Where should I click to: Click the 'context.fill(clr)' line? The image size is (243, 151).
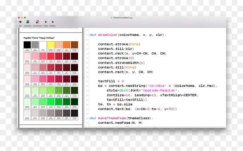click(x=116, y=49)
